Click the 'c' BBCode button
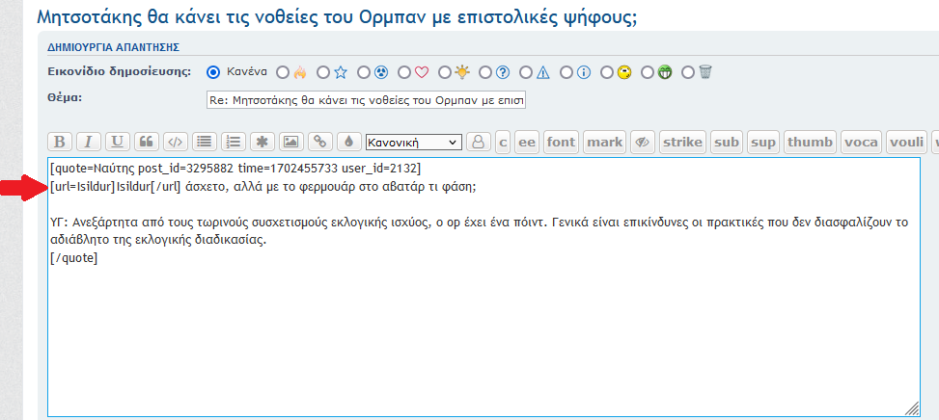 click(x=503, y=142)
